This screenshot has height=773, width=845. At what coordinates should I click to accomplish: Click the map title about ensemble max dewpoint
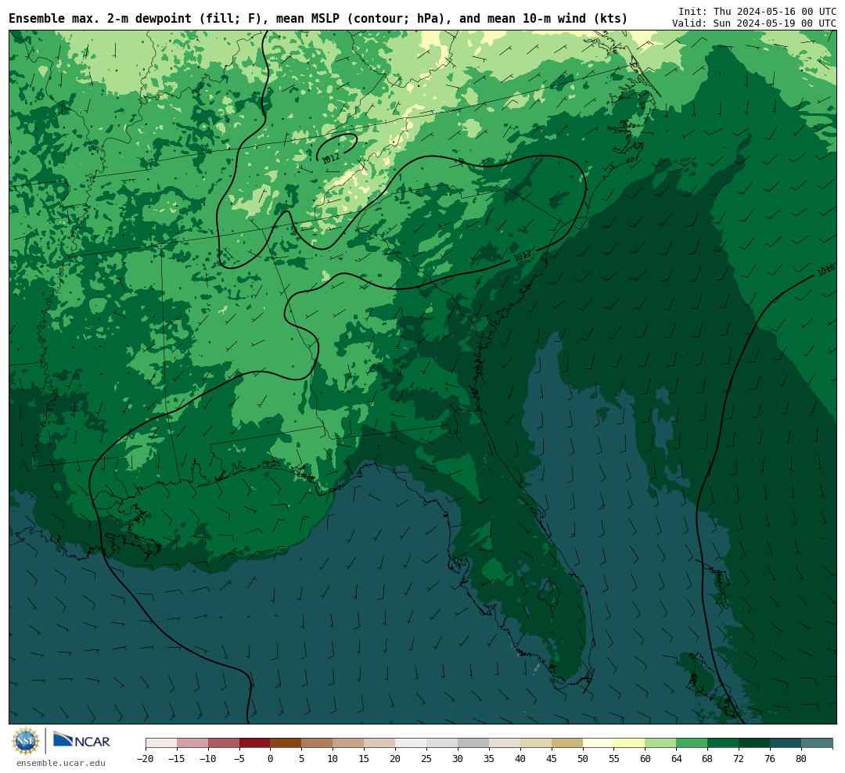[318, 19]
